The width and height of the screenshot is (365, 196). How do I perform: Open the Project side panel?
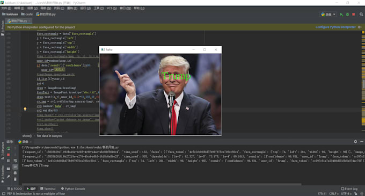pyautogui.click(x=3, y=28)
